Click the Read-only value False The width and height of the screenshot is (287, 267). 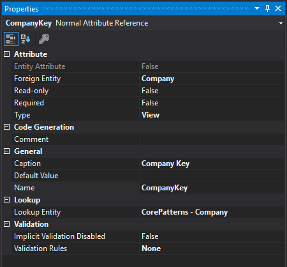click(150, 91)
